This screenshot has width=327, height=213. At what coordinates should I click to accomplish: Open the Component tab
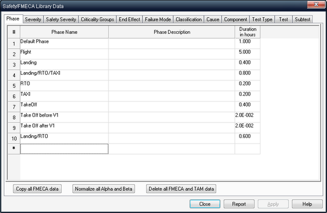tap(236, 19)
